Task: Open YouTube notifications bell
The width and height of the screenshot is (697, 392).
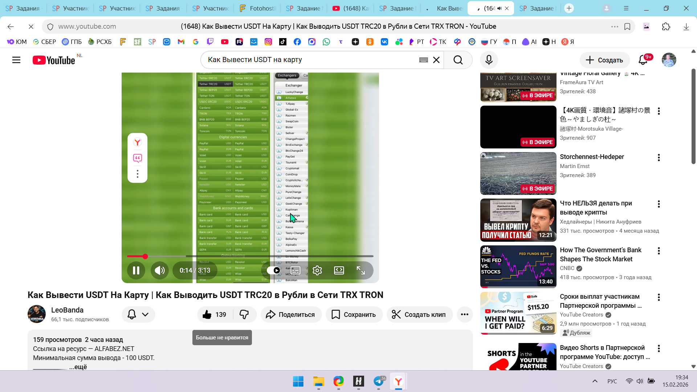Action: pyautogui.click(x=643, y=60)
